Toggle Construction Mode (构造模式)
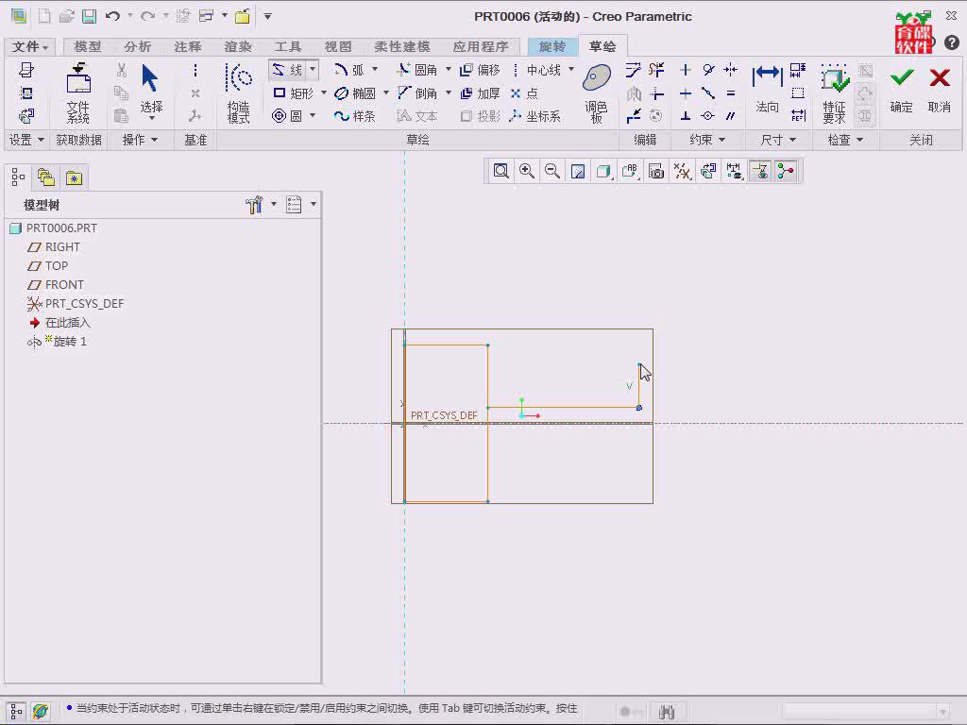This screenshot has height=725, width=967. pyautogui.click(x=238, y=93)
